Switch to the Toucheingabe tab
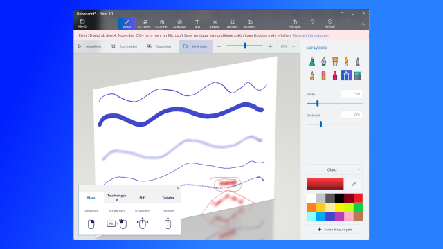The image size is (443, 249). pyautogui.click(x=117, y=197)
